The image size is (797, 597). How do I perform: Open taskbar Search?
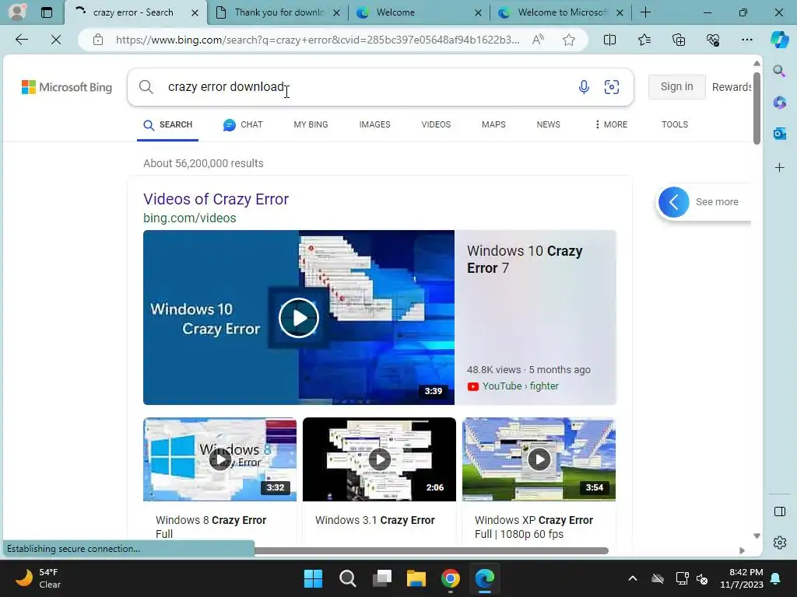348,578
